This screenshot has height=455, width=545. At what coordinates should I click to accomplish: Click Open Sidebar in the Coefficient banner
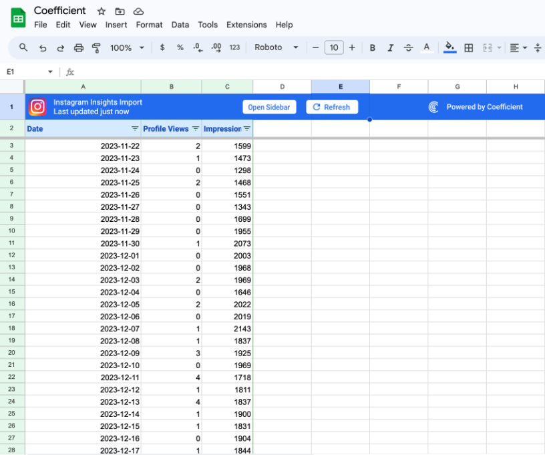point(269,106)
